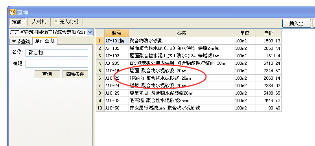Screen dimensions: 315x146
Task: Select row code A10-29
Action: (x=116, y=93)
